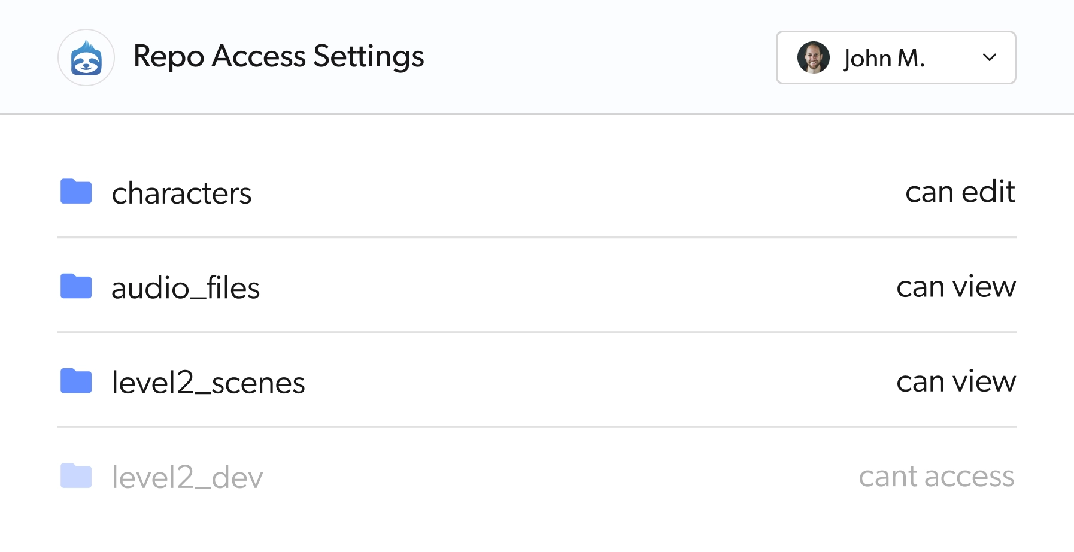Click 'cant access' next to level2_dev
The width and height of the screenshot is (1074, 552).
[936, 476]
